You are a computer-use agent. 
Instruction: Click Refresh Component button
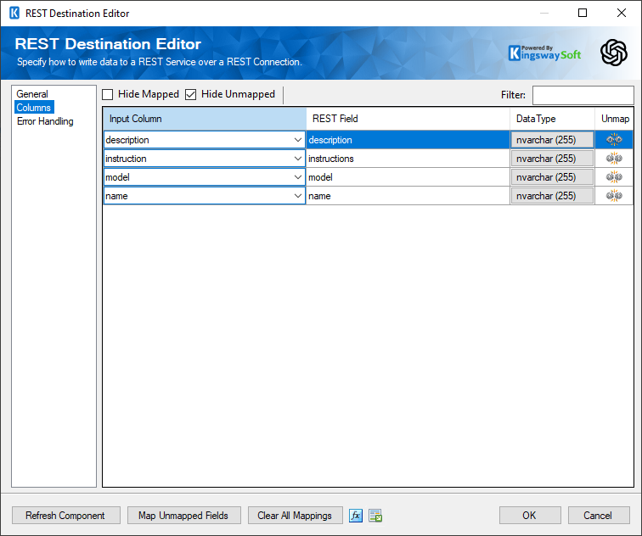coord(65,516)
